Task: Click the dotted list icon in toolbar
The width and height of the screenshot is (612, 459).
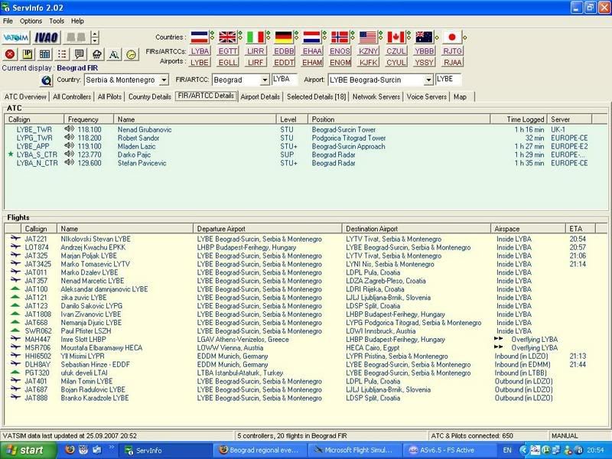Action: coord(62,54)
